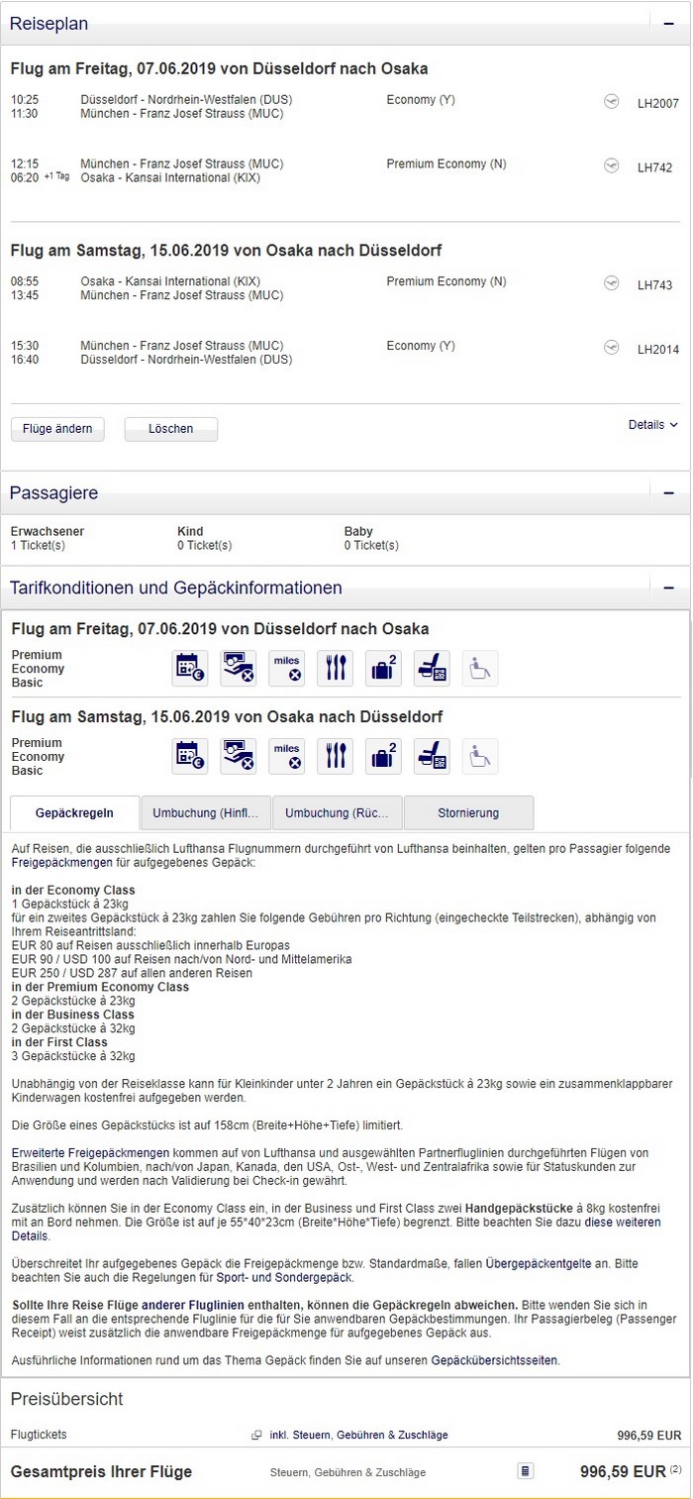This screenshot has width=693, height=1499.
Task: Click Kind 0 Ticket(s) entry
Action: (204, 538)
